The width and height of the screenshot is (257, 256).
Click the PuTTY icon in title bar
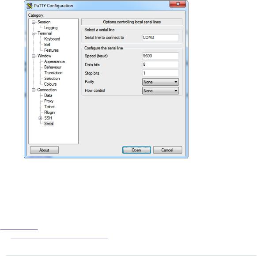[x=29, y=6]
